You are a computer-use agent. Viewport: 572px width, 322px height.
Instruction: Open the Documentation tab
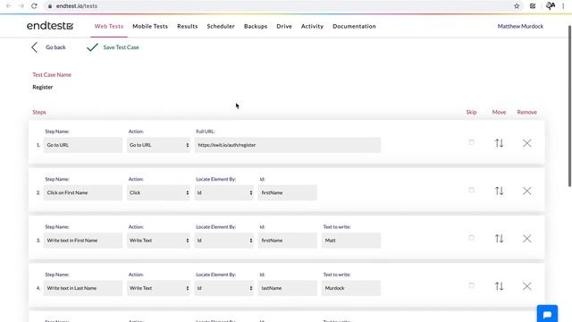354,26
